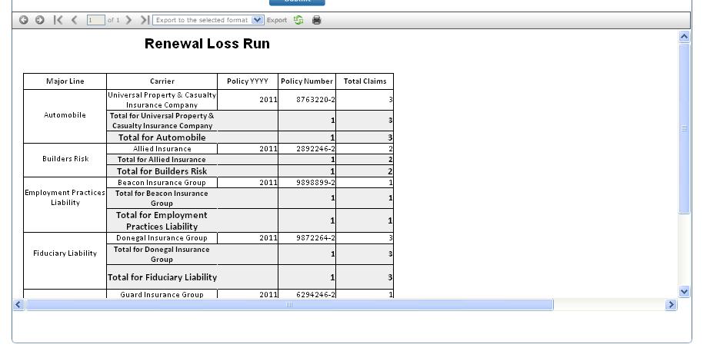710x351 pixels.
Task: Click the Guard Insurance Group carrier cell
Action: pos(162,294)
